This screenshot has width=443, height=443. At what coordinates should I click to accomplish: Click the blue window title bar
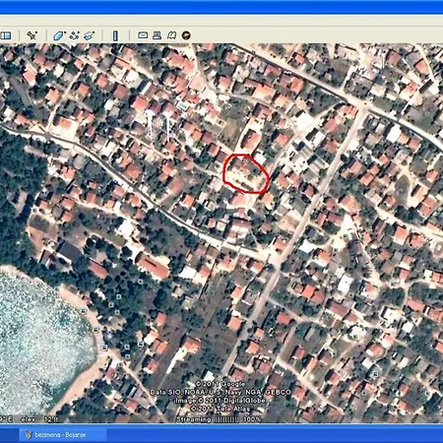click(221, 7)
